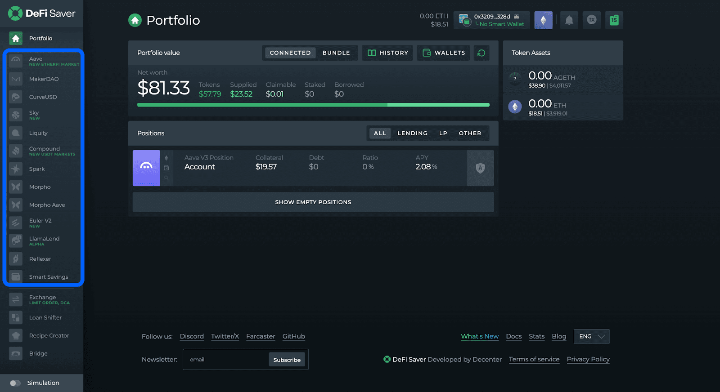Screen dimensions: 720x392
Task: Open the Liquity sidebar icon
Action: pyautogui.click(x=16, y=133)
